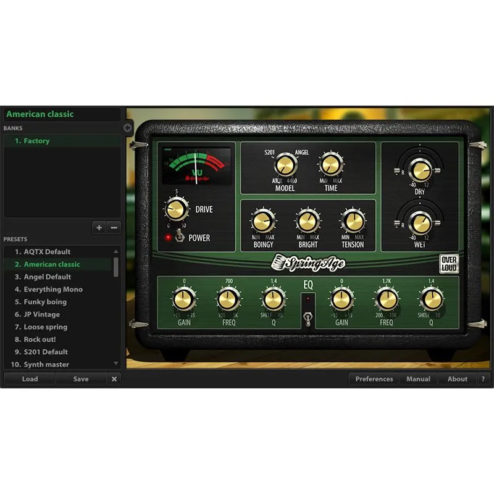Click the ANGEL model label
The image size is (494, 494).
pyautogui.click(x=301, y=153)
